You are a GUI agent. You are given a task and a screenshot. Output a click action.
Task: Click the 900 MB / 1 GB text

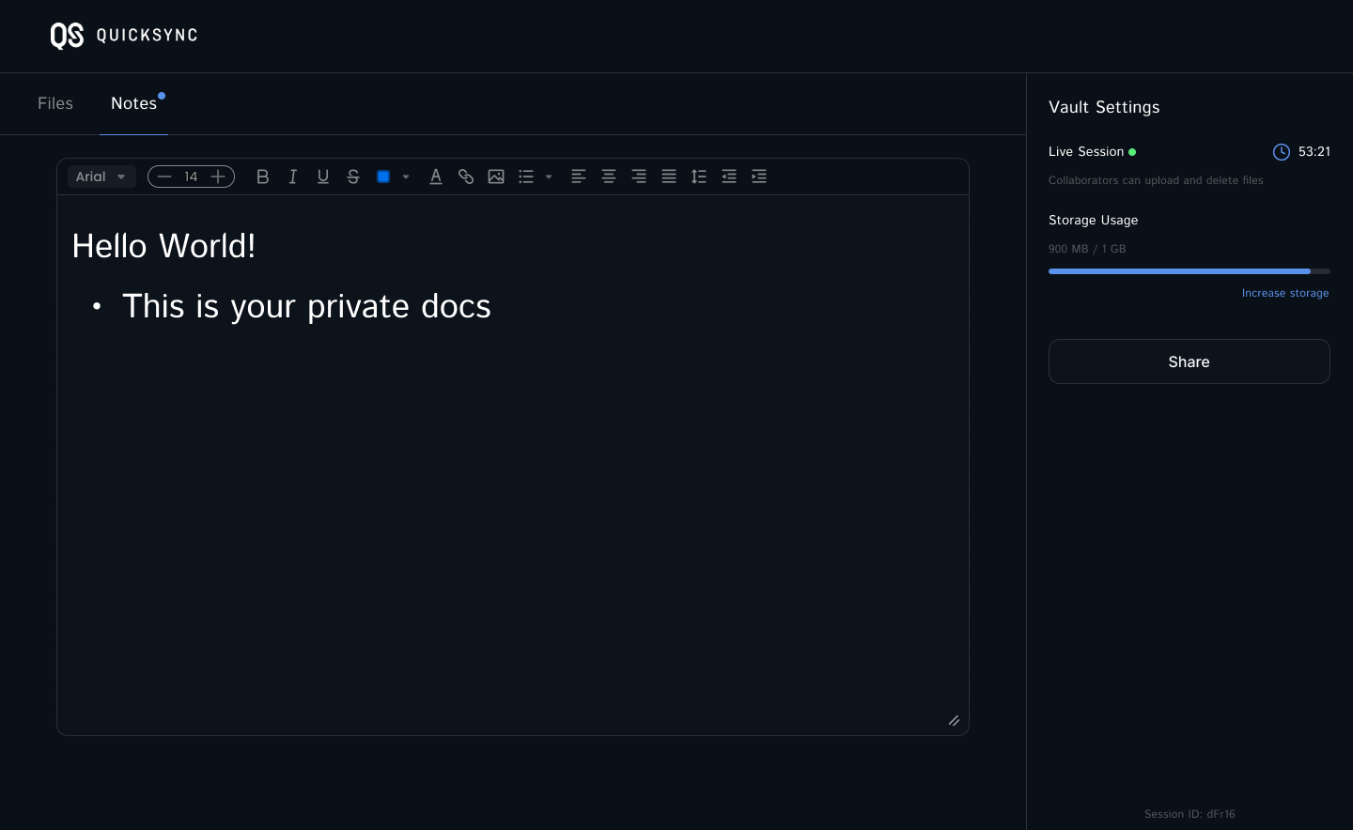click(1087, 249)
